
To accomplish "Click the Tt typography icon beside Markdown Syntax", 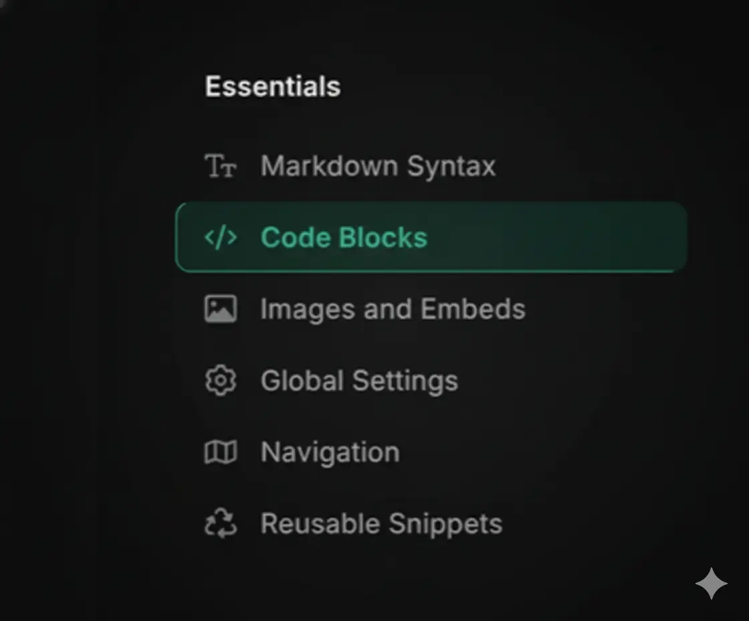I will pyautogui.click(x=220, y=167).
